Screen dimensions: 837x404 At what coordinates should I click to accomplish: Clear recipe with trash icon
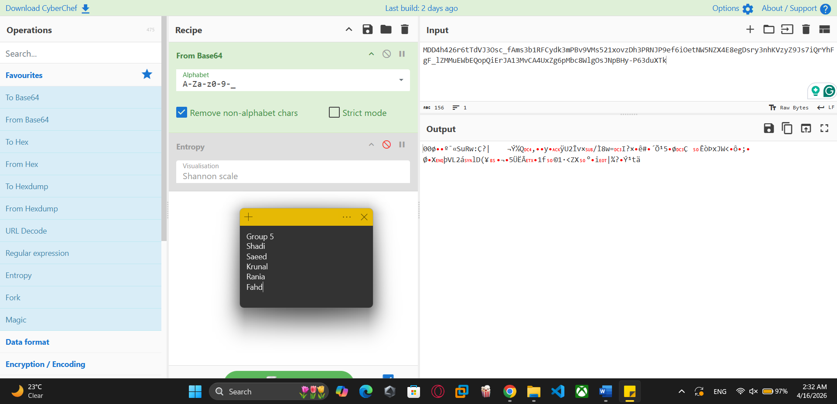[x=405, y=29]
